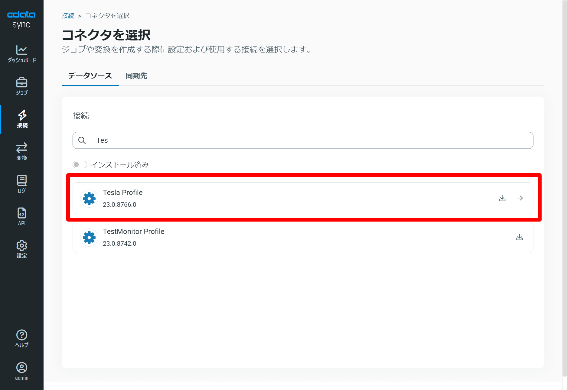
Task: Open the API page icon
Action: tap(22, 216)
